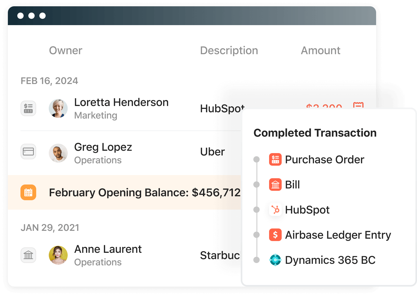Click the Starbucks description in Anne's row
This screenshot has width=417, height=296.
click(220, 255)
